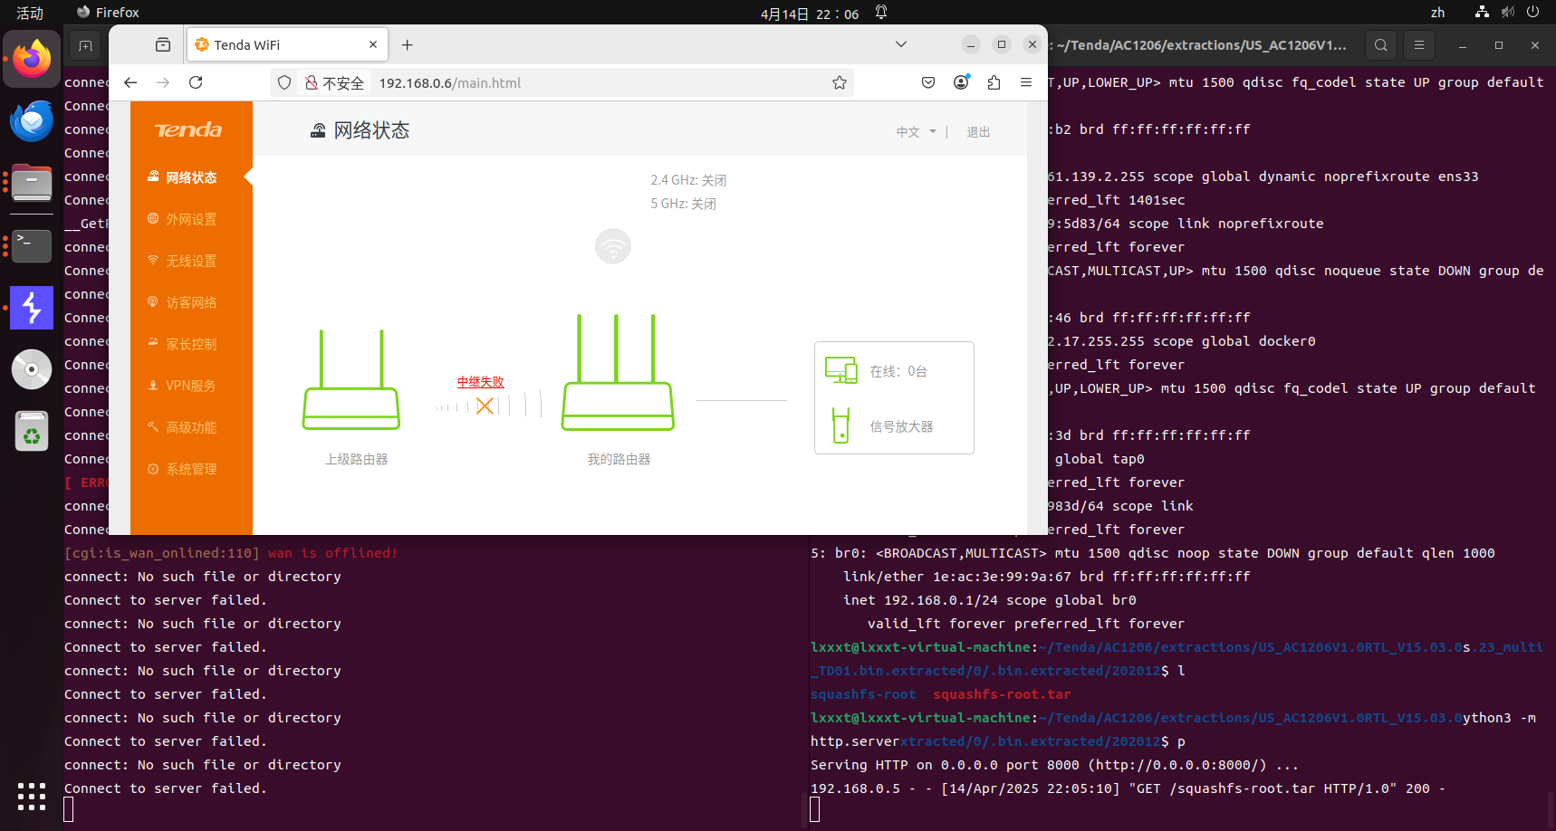
Task: Open 网络状态 in Tenda sidebar
Action: coord(191,177)
